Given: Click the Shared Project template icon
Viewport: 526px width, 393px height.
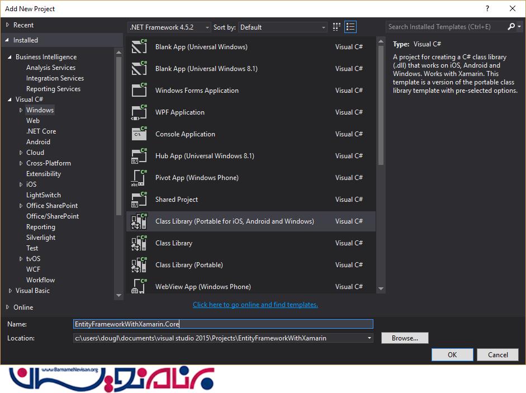Looking at the screenshot, I should (139, 200).
